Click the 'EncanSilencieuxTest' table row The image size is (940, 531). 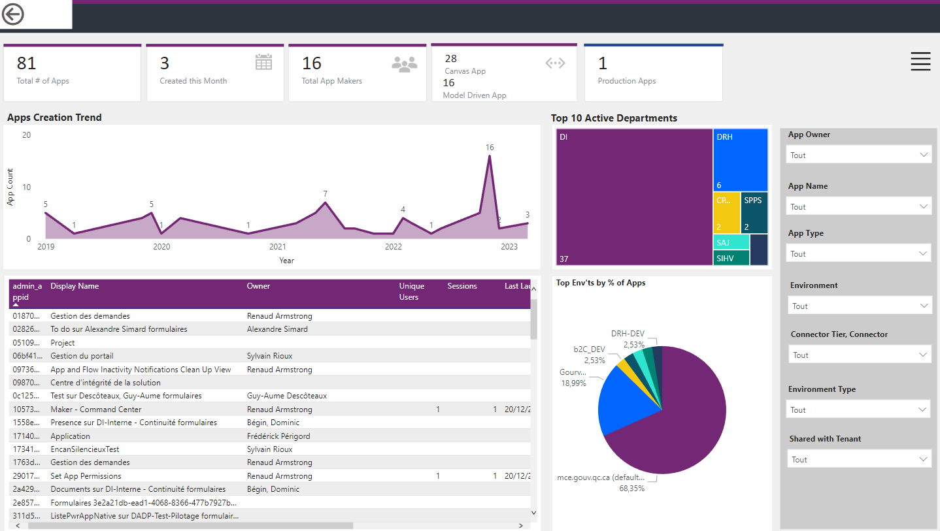pos(270,449)
